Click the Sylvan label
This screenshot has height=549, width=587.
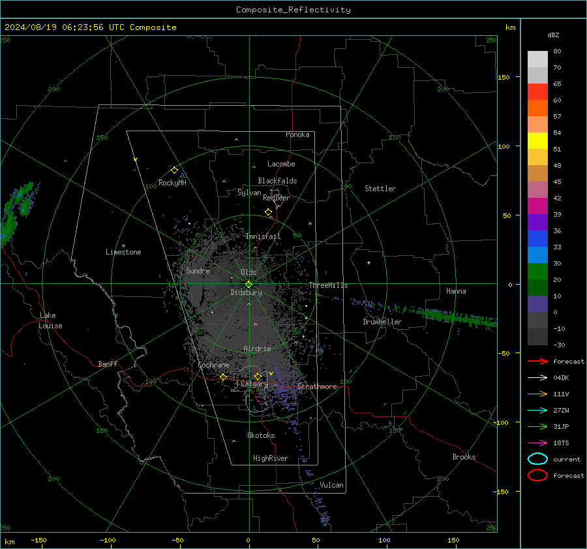(x=249, y=193)
